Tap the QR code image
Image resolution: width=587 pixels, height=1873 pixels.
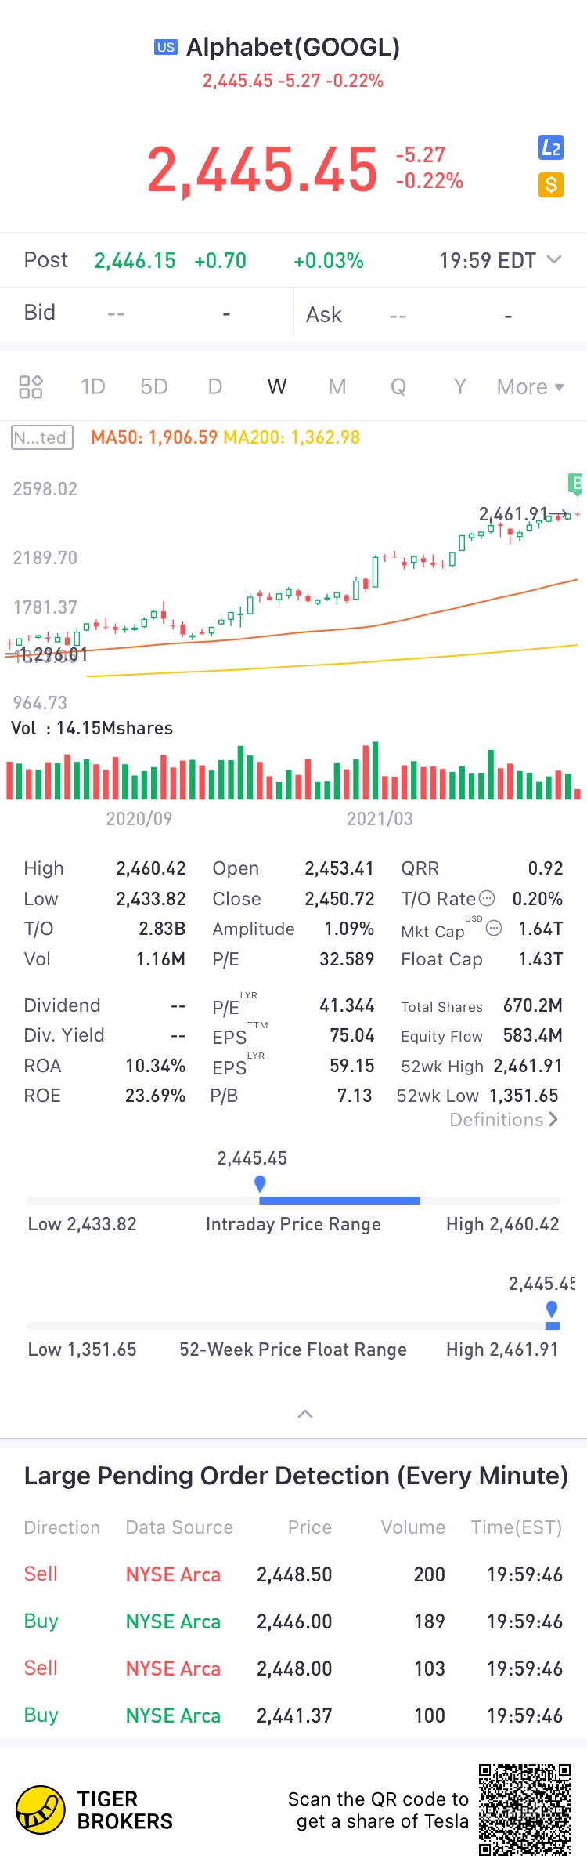525,1810
